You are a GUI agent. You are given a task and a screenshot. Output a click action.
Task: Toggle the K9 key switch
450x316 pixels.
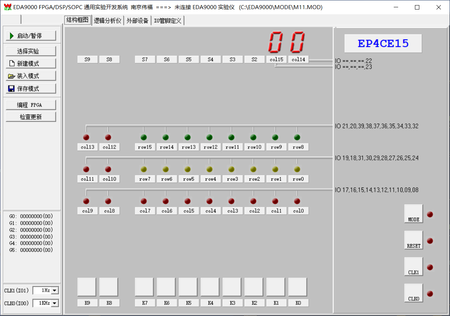(87, 287)
